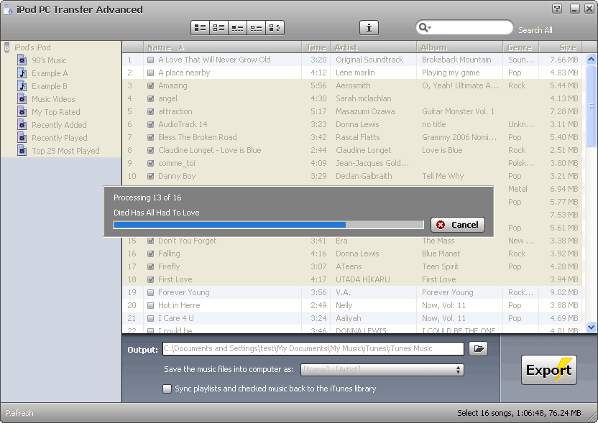Click the AudioTrack 14 song name
This screenshot has width=598, height=423.
tap(183, 125)
